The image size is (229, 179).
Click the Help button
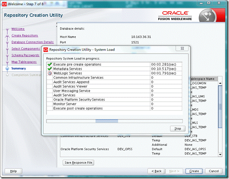[x=13, y=171]
